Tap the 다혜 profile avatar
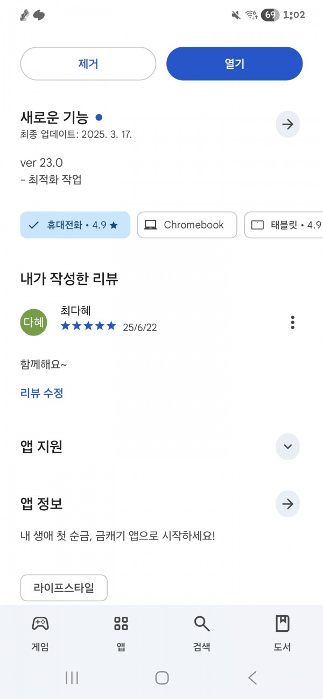The image size is (323, 699). pyautogui.click(x=33, y=322)
